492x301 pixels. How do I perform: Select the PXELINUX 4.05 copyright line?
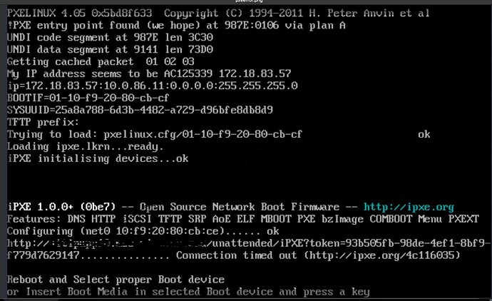pyautogui.click(x=218, y=13)
